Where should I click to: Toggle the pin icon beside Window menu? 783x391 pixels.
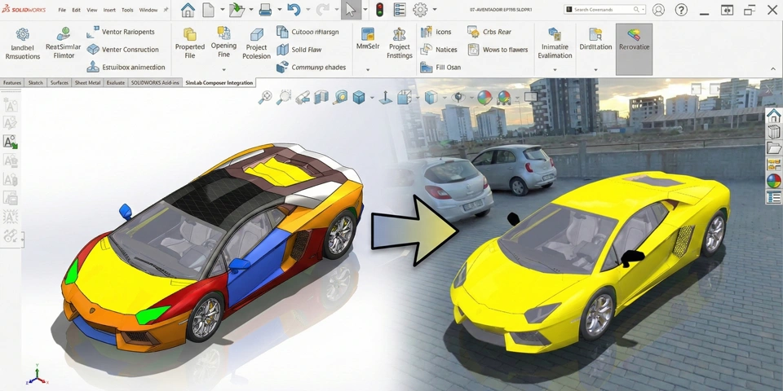166,10
